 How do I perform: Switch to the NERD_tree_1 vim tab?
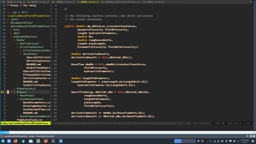tap(16, 2)
